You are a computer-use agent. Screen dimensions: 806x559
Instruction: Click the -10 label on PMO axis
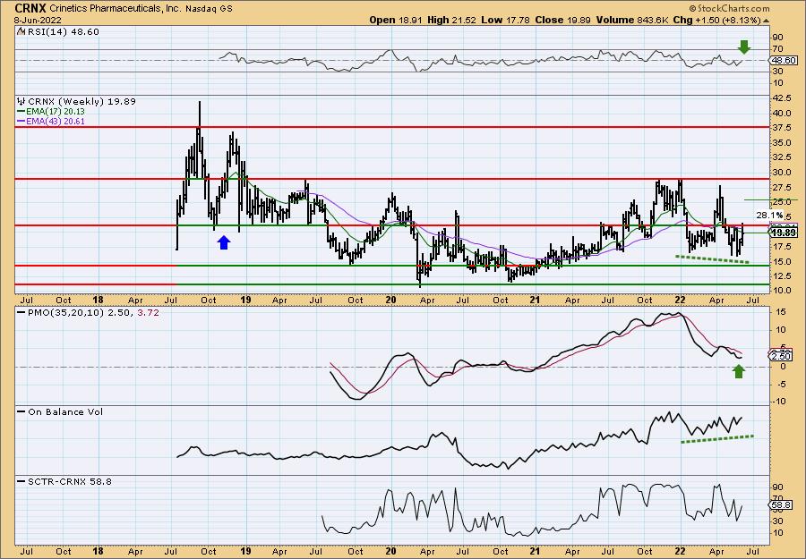coord(779,402)
